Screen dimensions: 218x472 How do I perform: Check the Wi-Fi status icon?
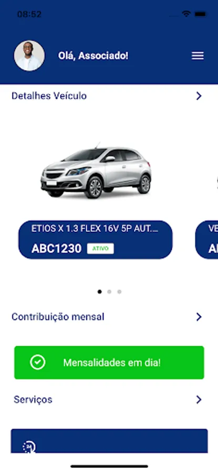186,14
